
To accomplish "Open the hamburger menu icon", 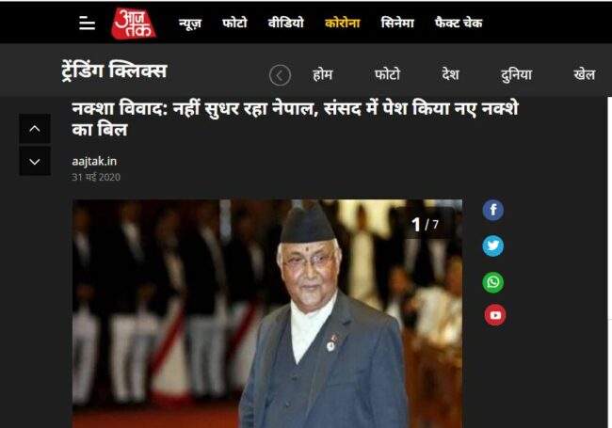I will coord(87,24).
